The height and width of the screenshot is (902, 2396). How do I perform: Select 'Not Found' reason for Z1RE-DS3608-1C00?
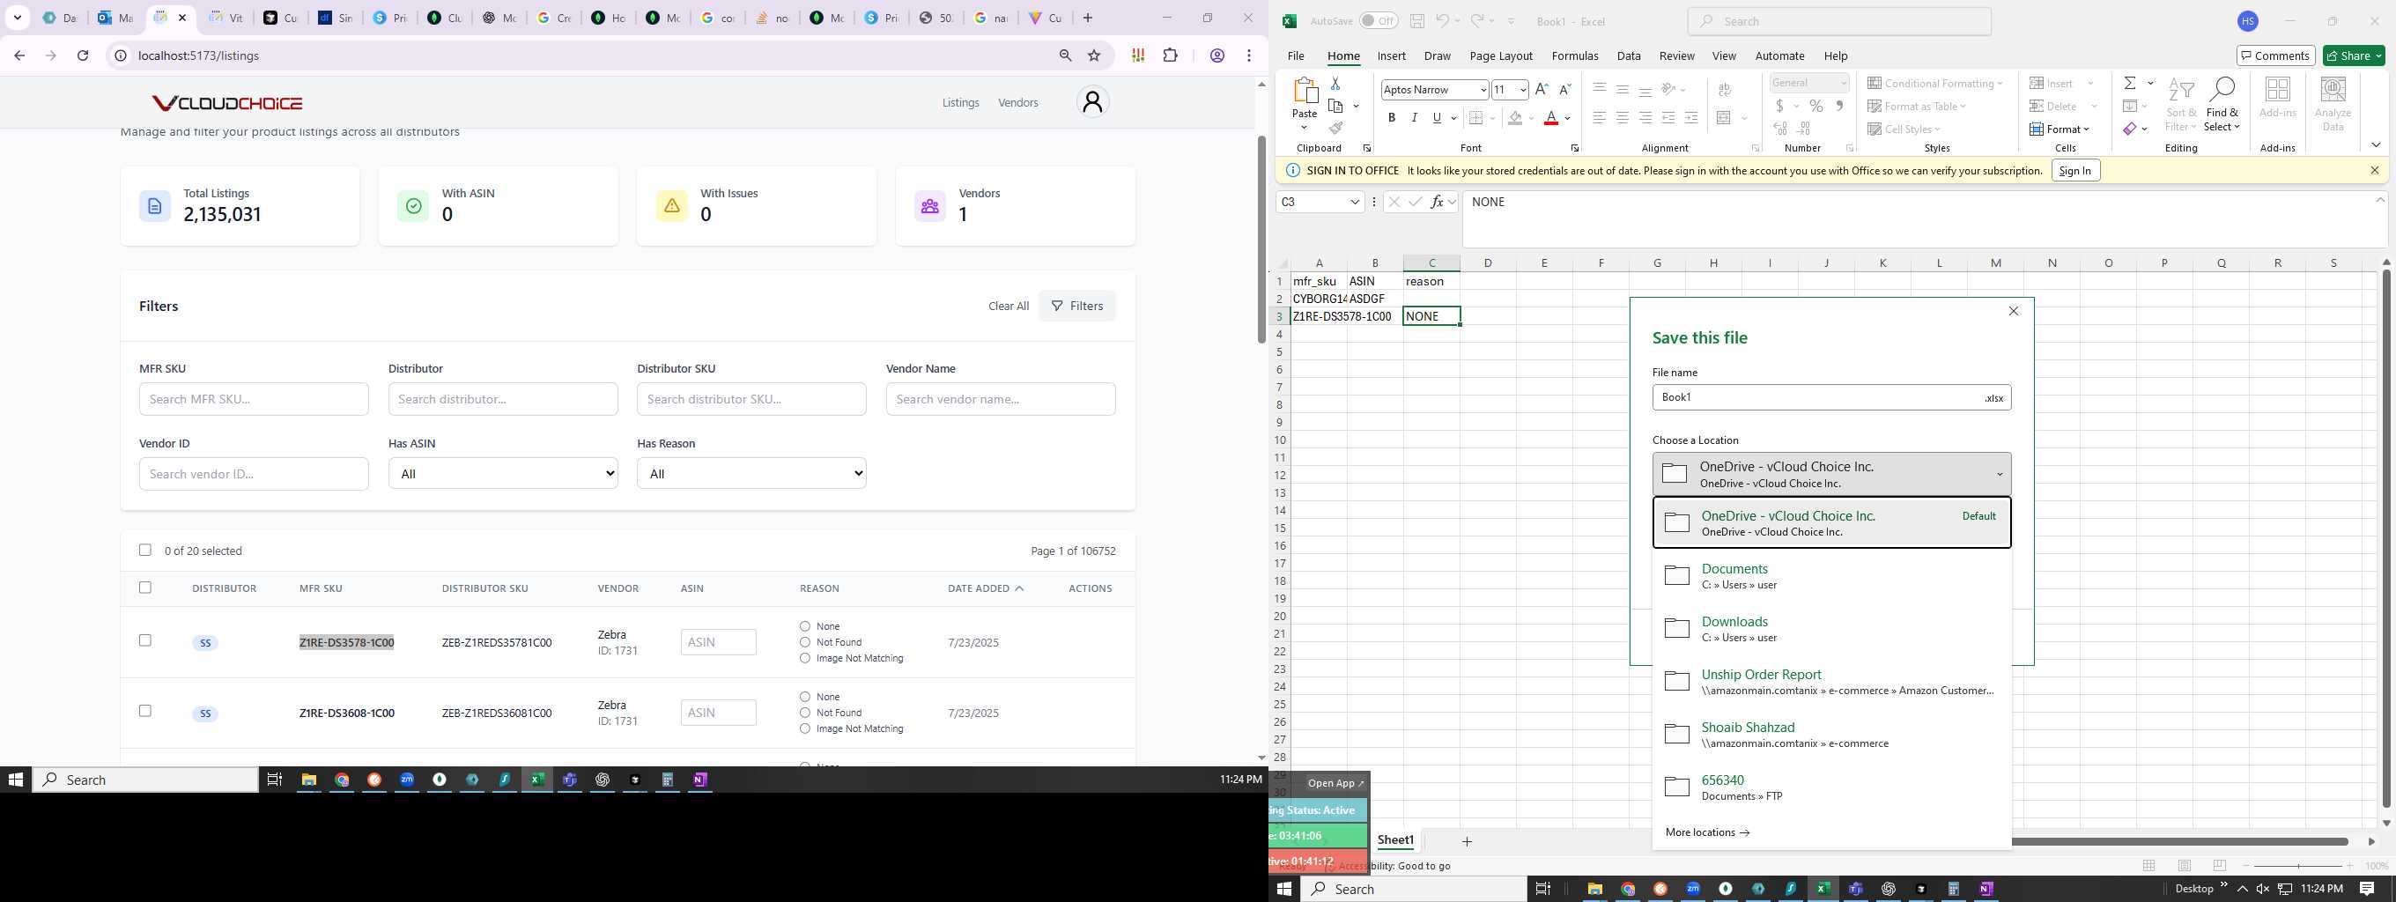pos(805,713)
